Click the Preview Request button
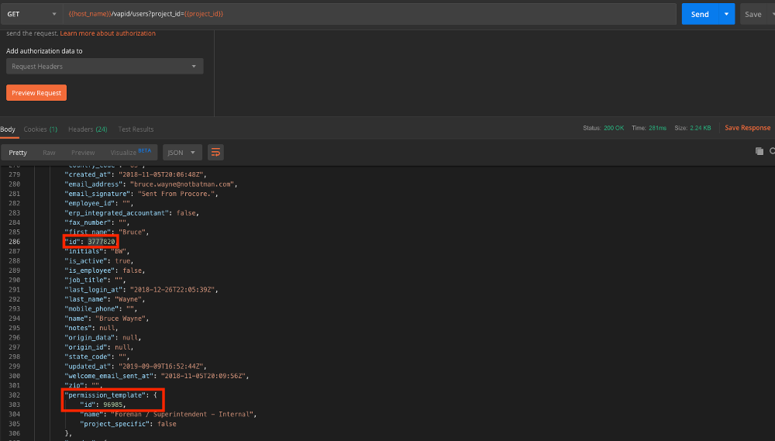The image size is (775, 441). click(36, 93)
